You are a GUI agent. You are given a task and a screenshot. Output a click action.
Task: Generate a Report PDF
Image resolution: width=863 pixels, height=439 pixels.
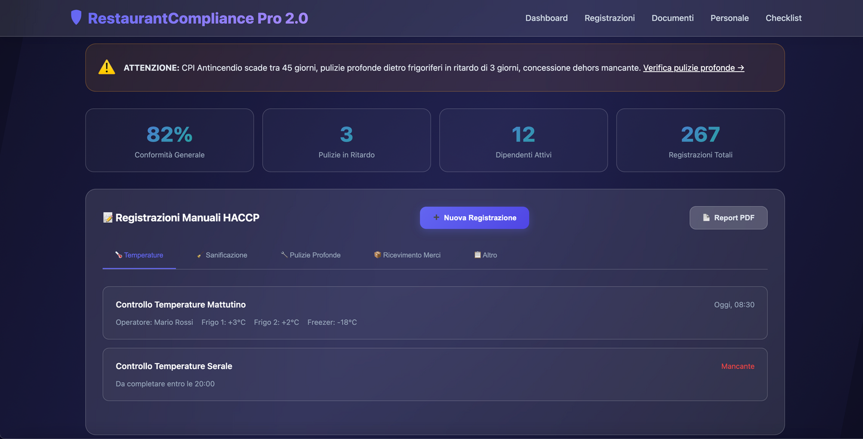pos(729,217)
